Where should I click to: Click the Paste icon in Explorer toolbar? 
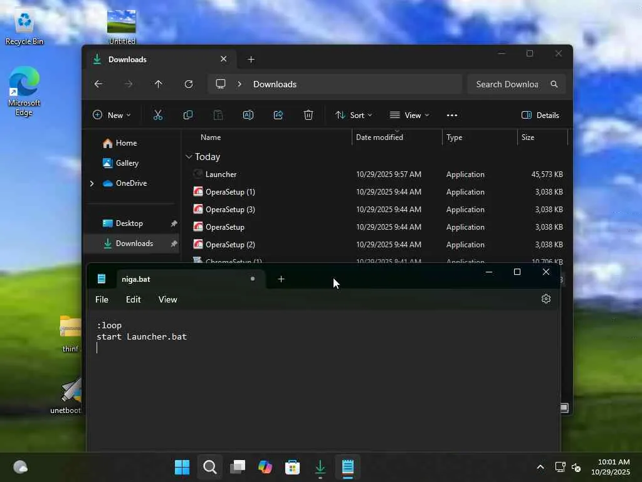tap(218, 115)
